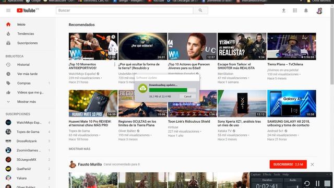Open the YouTube apps grid
This screenshot has height=188, width=334.
point(295,10)
